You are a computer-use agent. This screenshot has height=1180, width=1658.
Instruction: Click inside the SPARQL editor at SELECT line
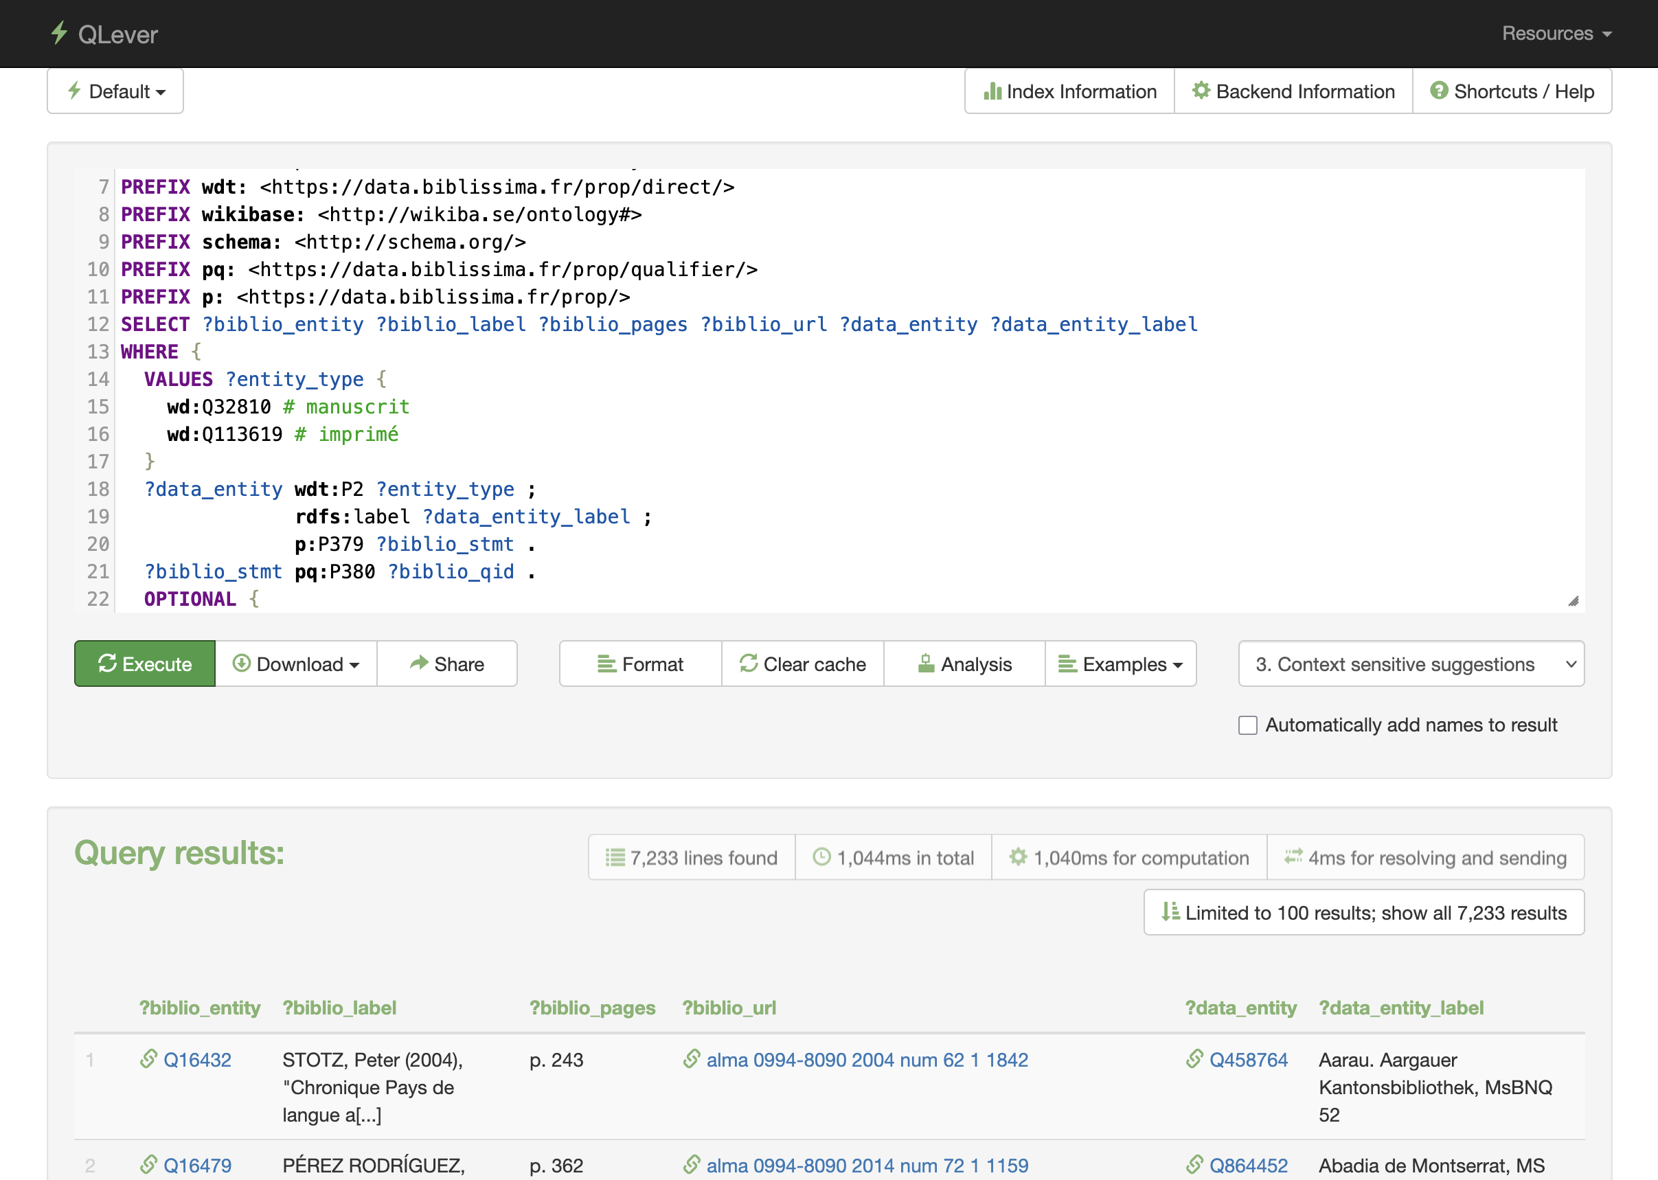(659, 324)
